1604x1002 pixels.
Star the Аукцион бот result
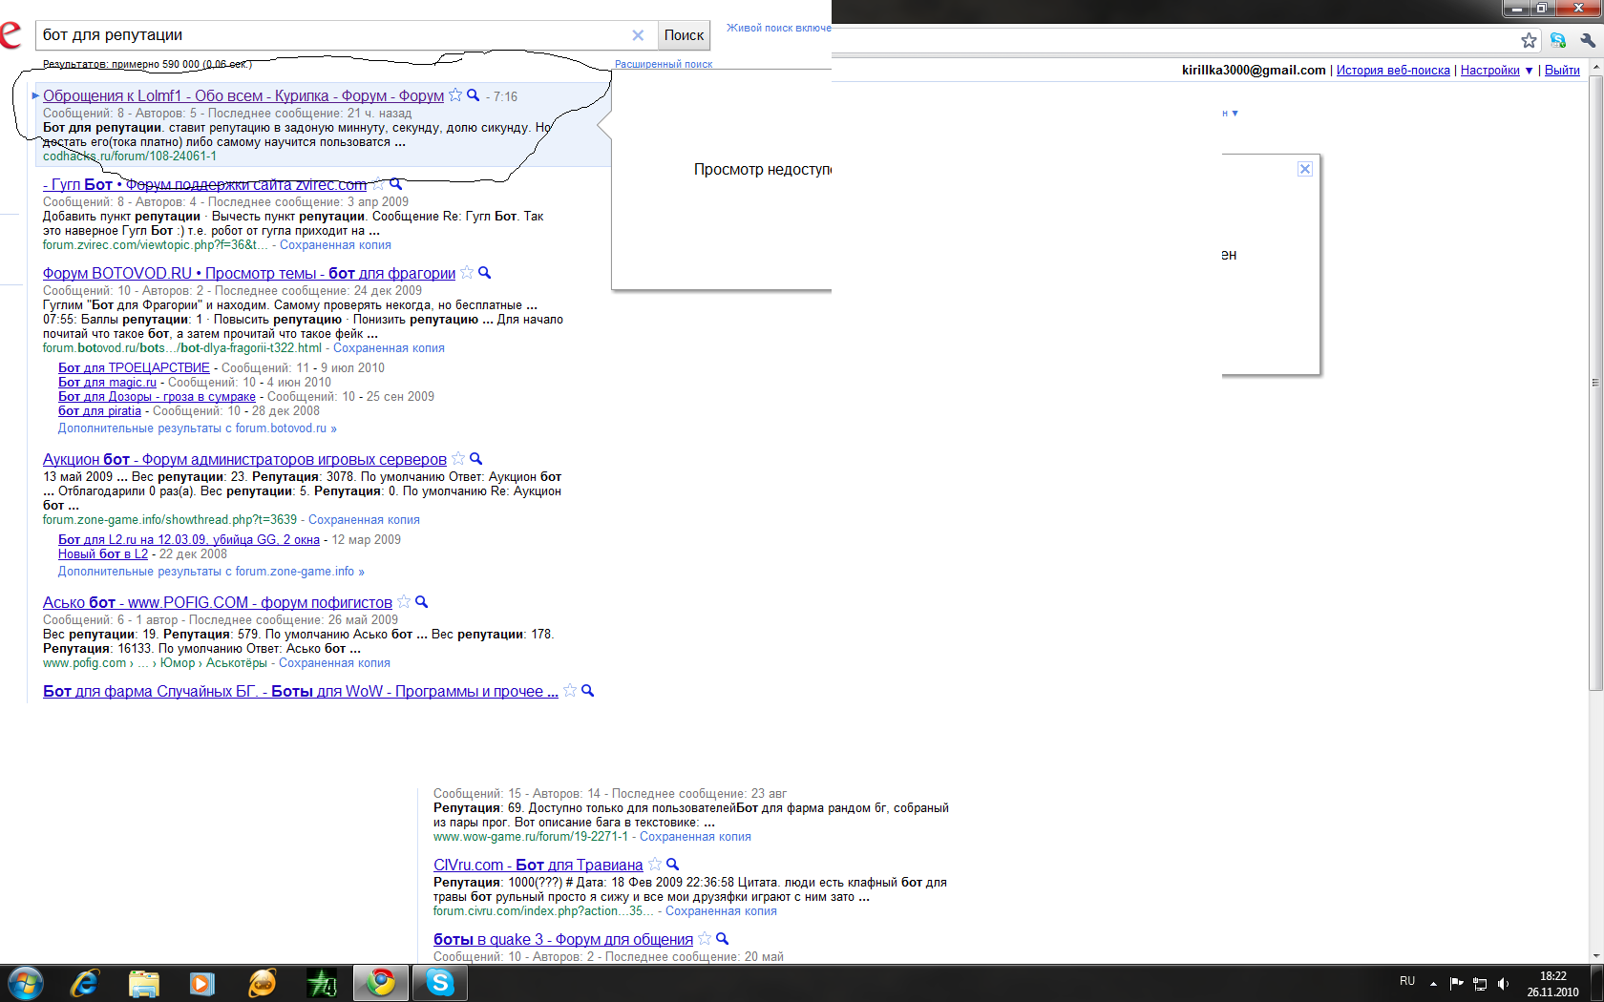458,459
